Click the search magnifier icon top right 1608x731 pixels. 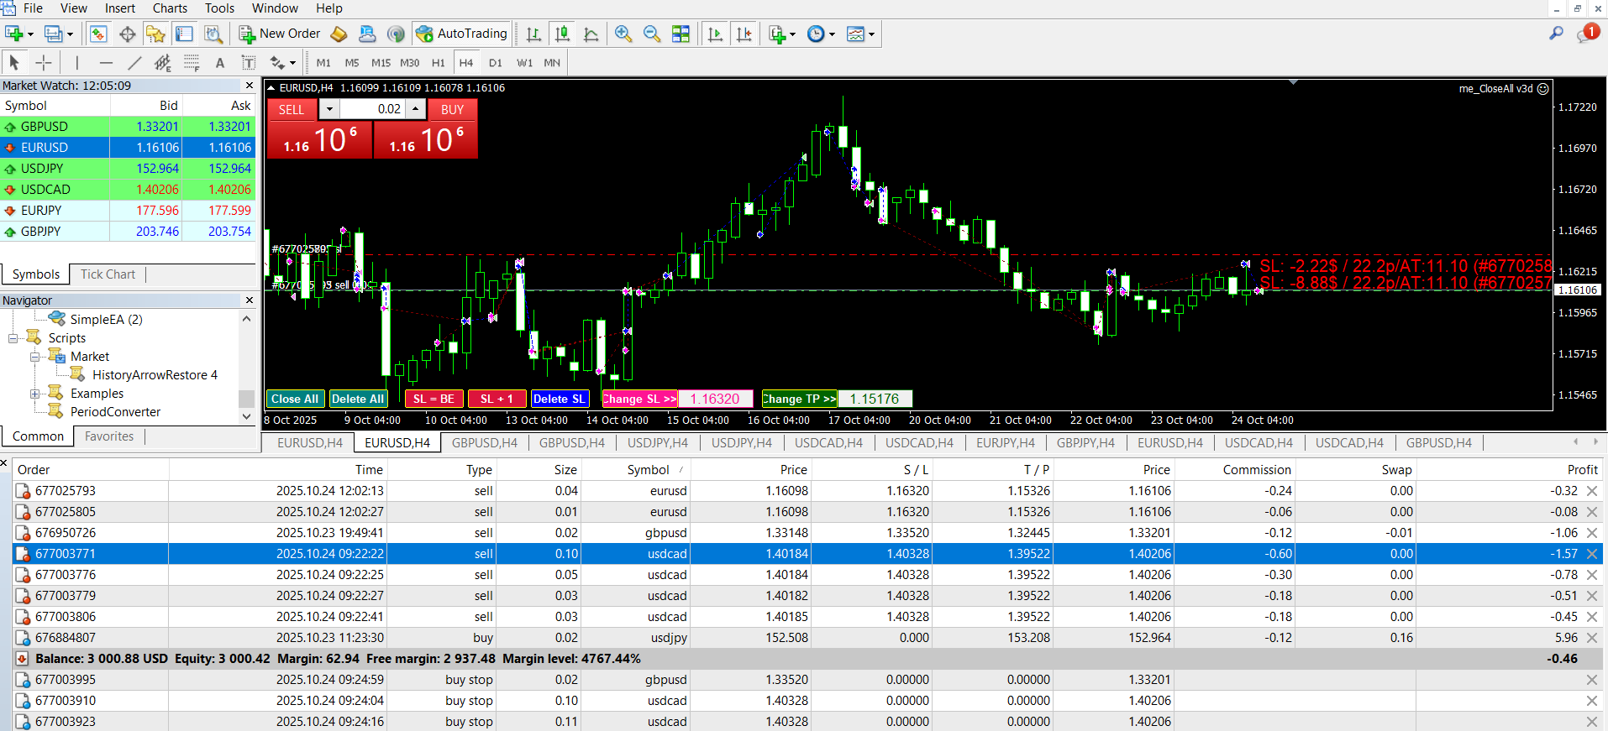pyautogui.click(x=1556, y=34)
